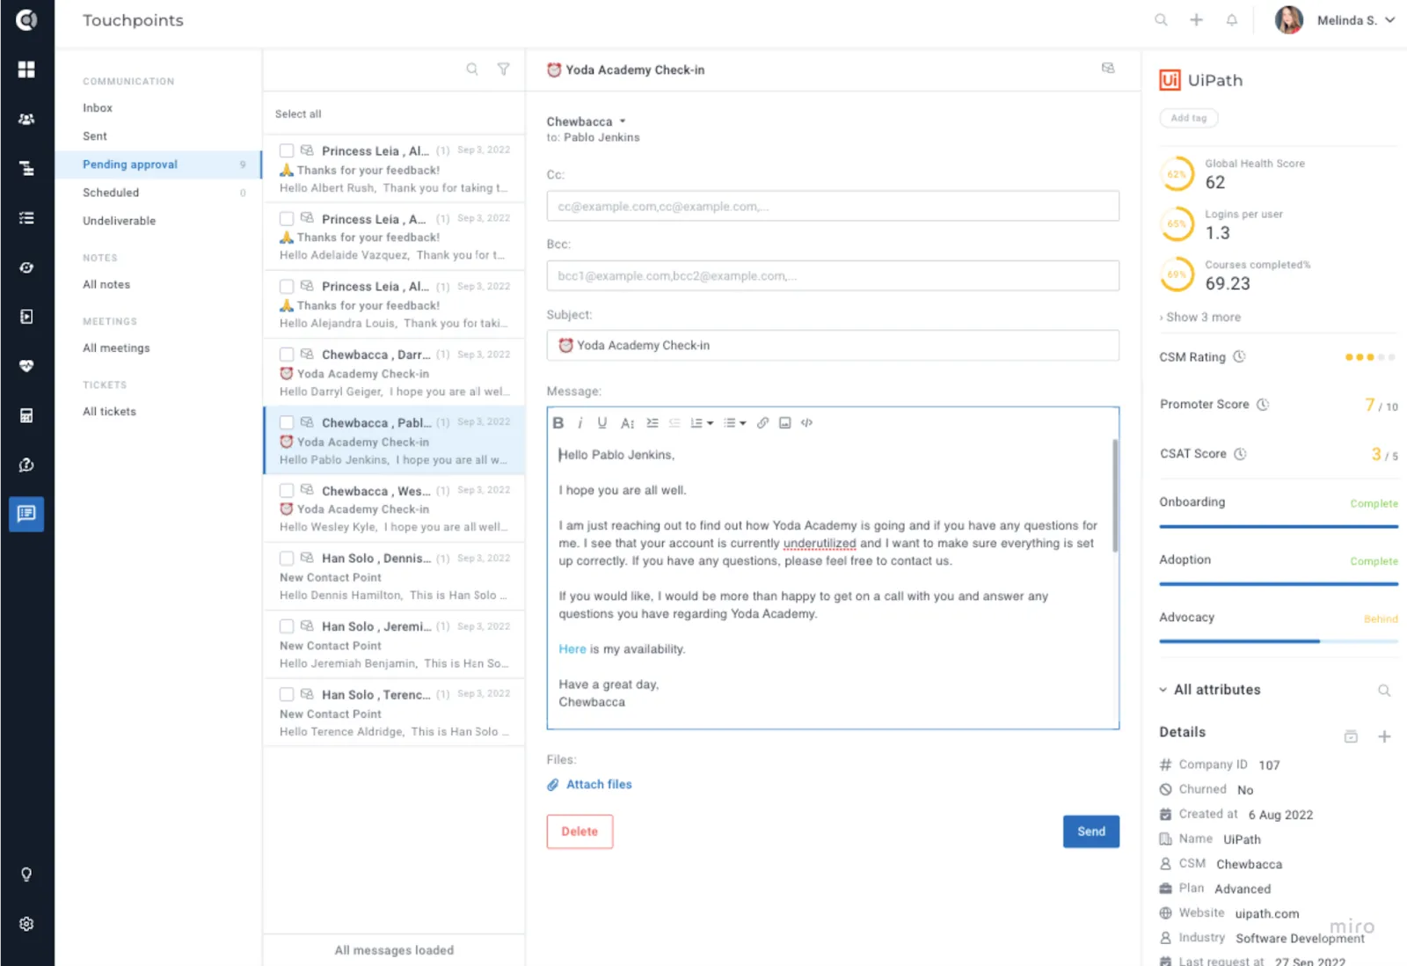
Task: Click the Add tag button
Action: (x=1189, y=118)
